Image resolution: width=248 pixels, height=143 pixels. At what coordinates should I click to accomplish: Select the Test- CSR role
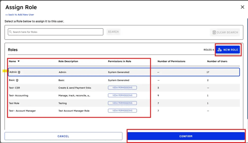[14, 88]
